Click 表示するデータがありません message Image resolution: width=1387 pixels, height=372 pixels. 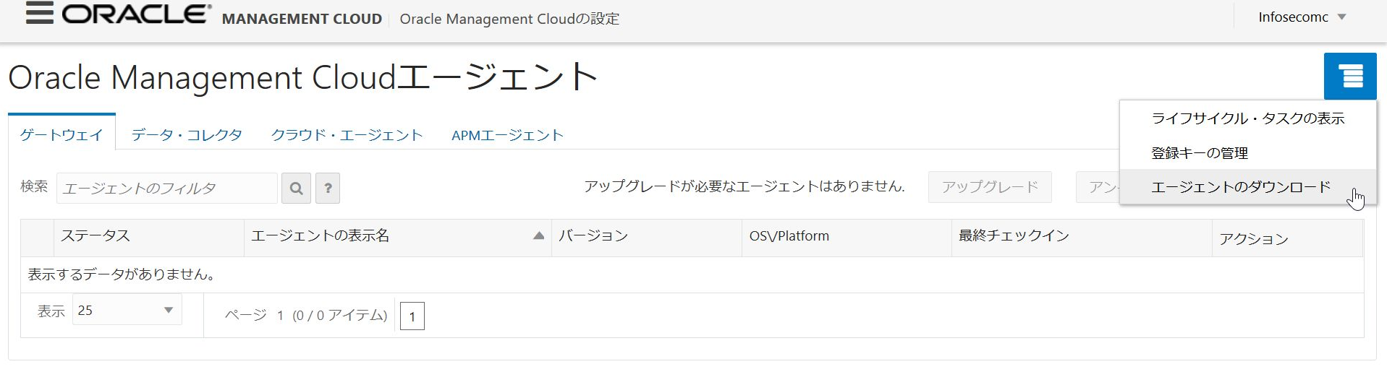click(x=122, y=274)
